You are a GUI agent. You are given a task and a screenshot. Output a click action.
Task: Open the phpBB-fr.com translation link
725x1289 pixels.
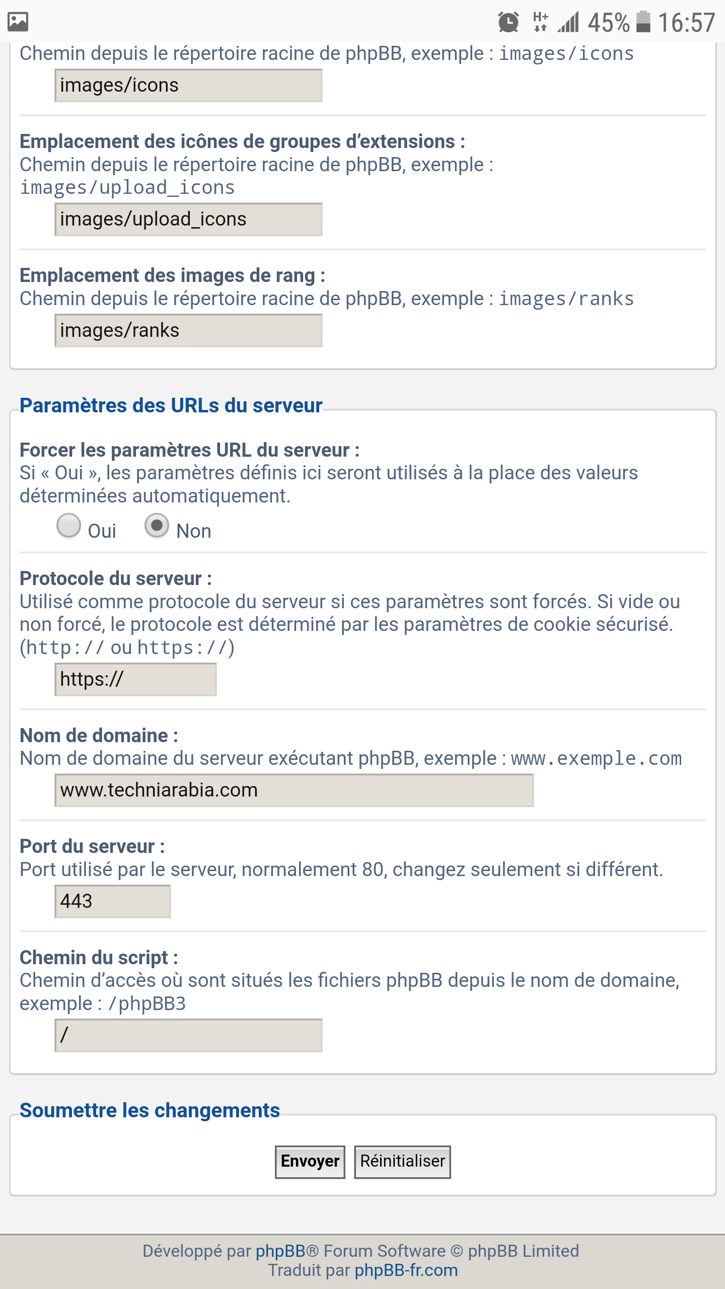tap(406, 1270)
